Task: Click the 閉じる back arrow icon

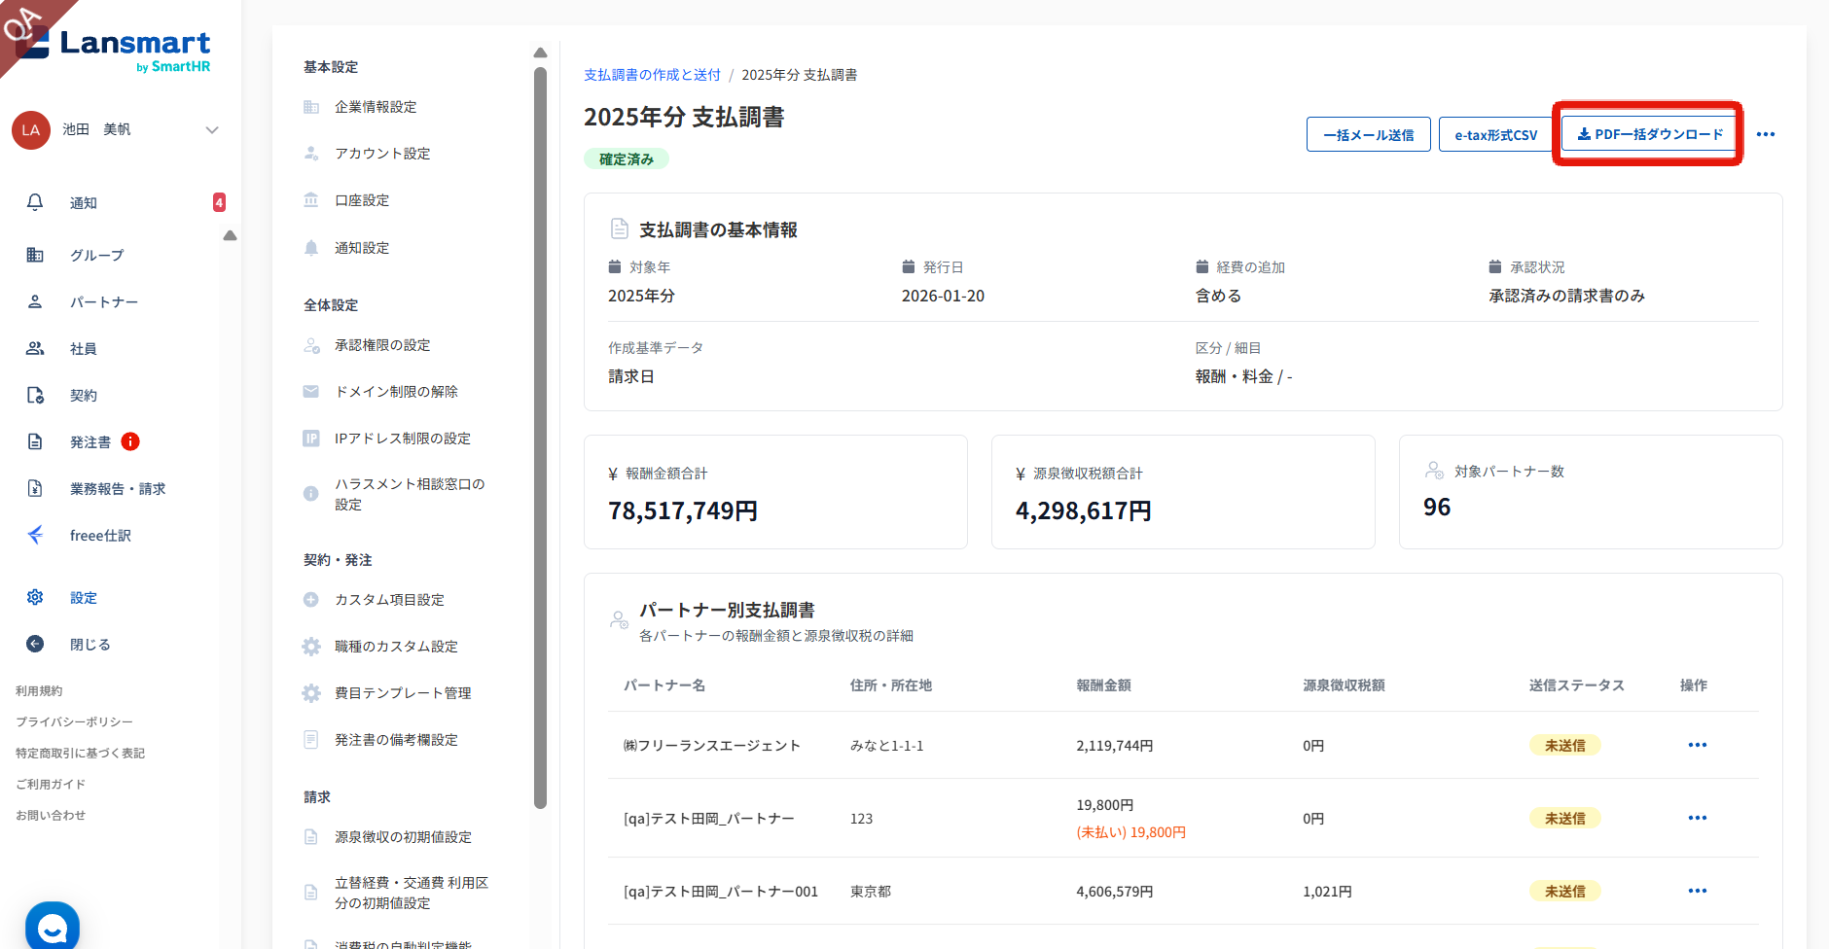Action: (x=35, y=644)
